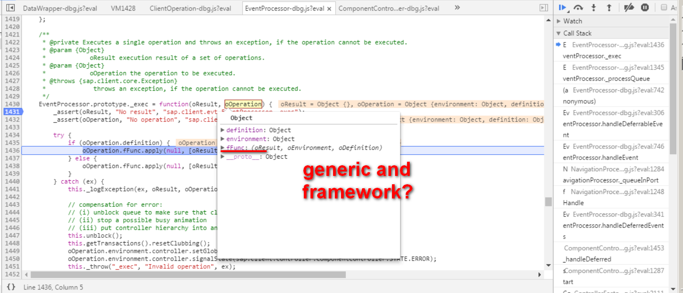This screenshot has width=683, height=293.
Task: Click the up arrow of the code editor scrollbar
Action: pos(548,19)
